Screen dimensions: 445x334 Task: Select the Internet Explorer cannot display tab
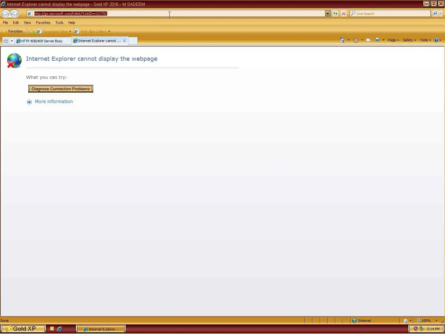97,41
